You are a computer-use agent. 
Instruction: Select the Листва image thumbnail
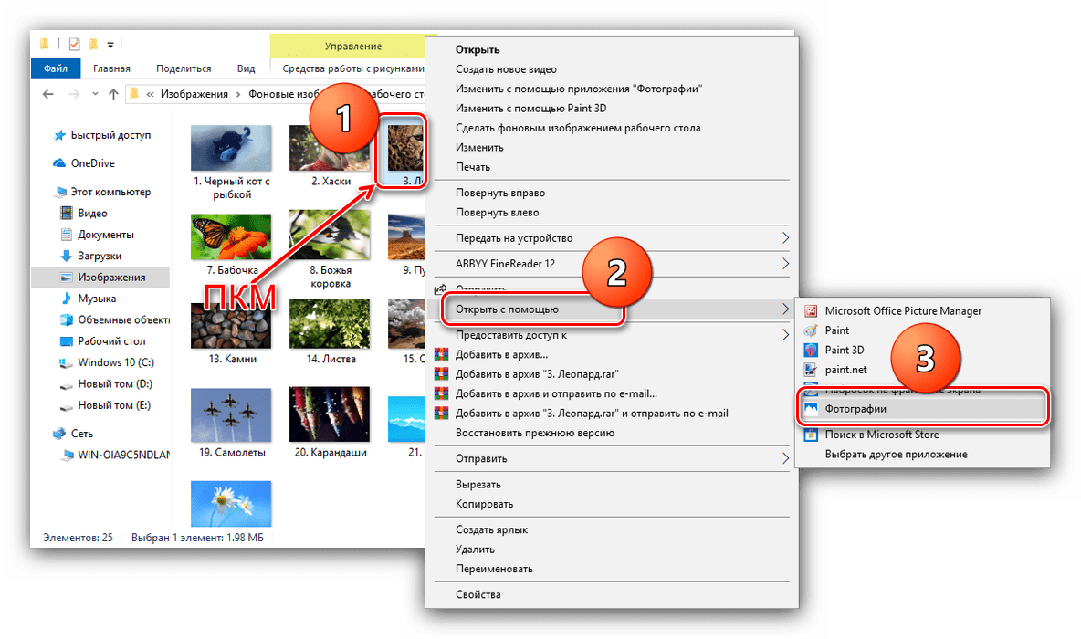330,324
